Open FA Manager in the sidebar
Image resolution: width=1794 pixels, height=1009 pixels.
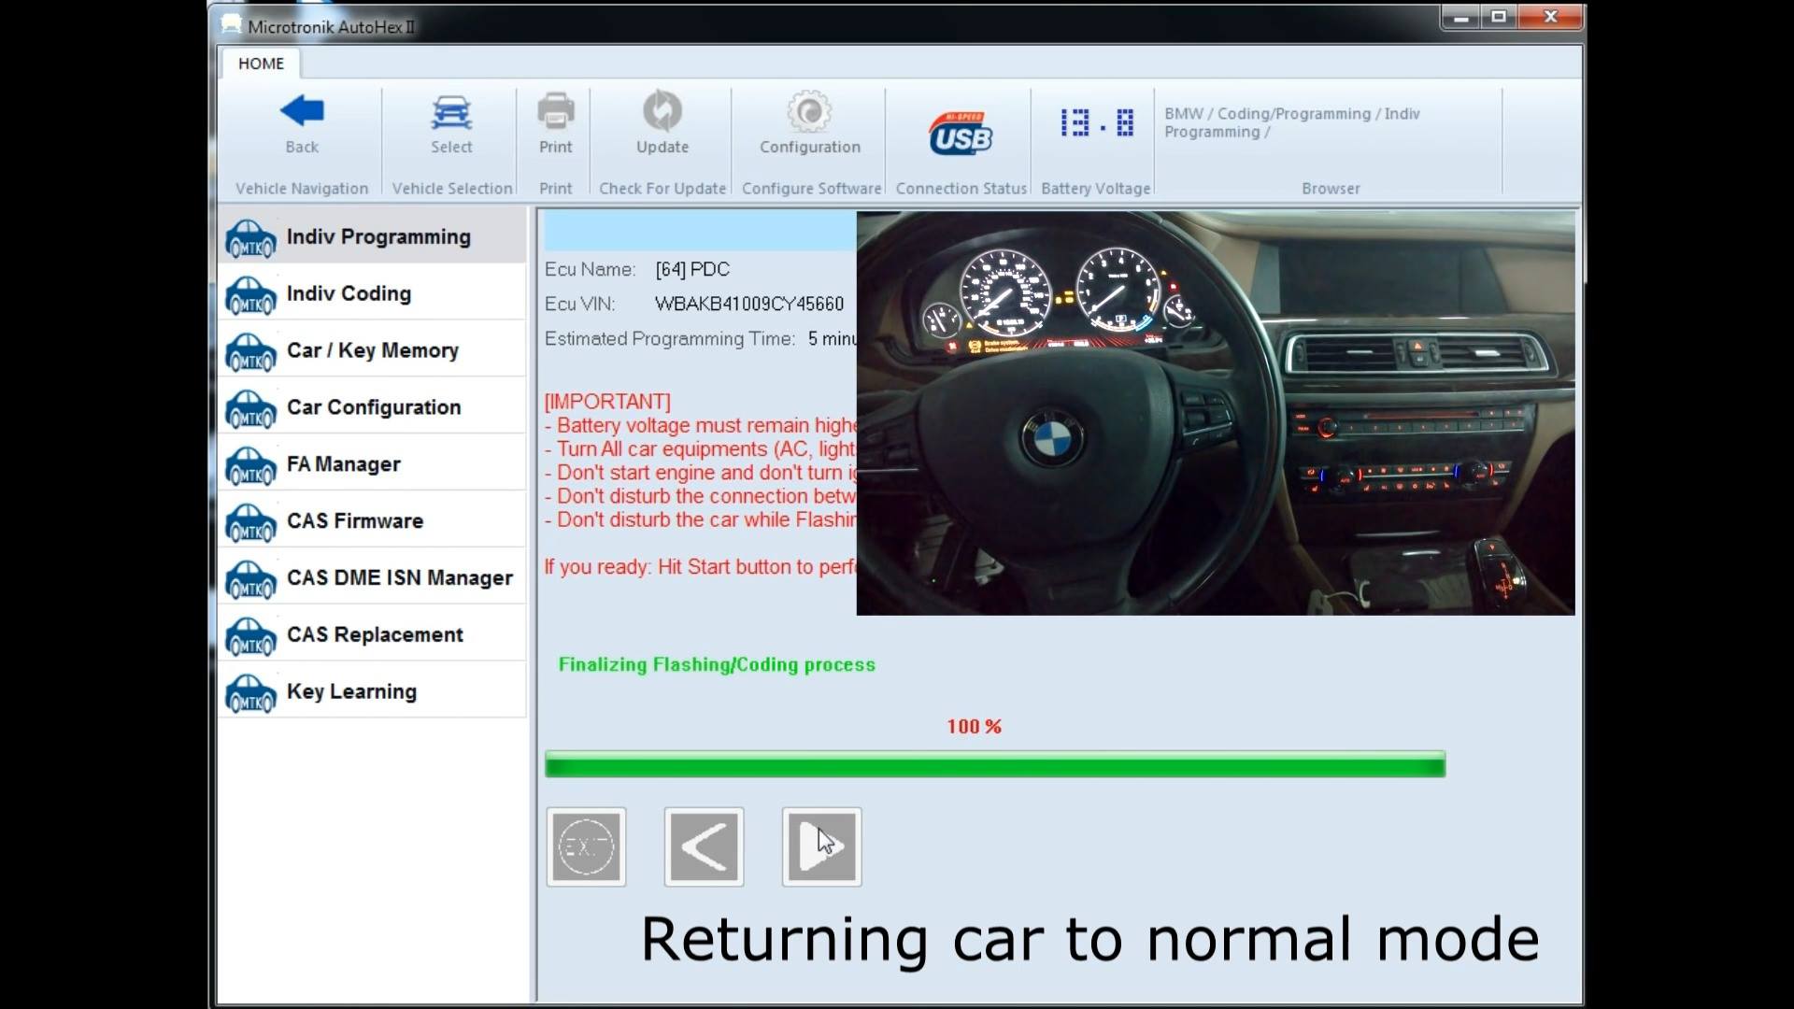tap(372, 464)
